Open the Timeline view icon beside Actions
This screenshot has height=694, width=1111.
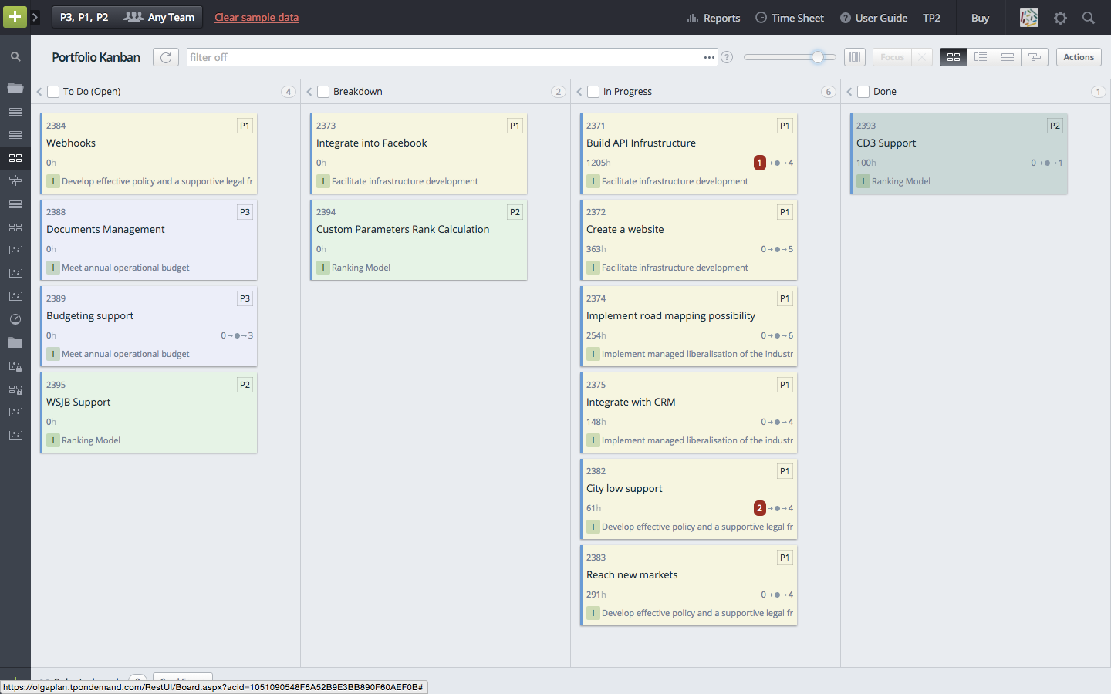(x=1034, y=56)
